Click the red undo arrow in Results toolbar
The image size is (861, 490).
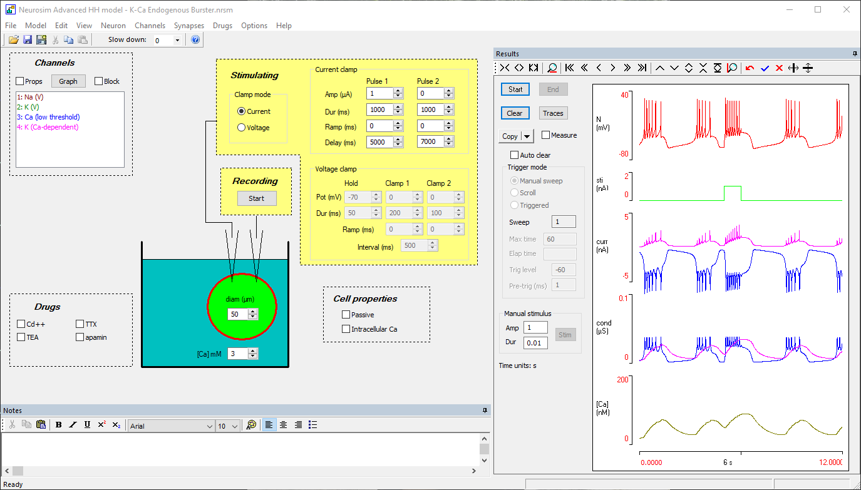pos(750,68)
